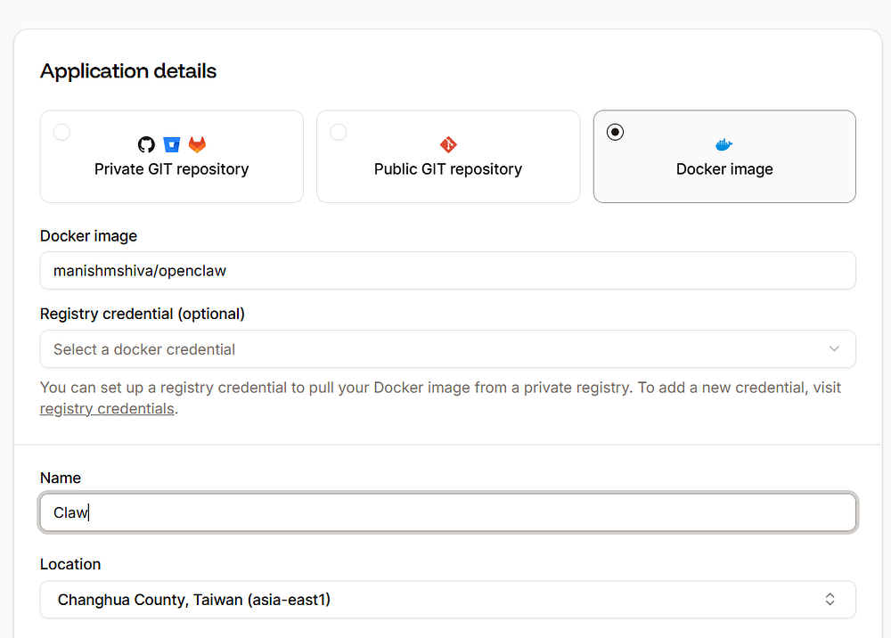The height and width of the screenshot is (638, 891).
Task: Click the Git icon in Public GIT repository
Action: click(448, 144)
